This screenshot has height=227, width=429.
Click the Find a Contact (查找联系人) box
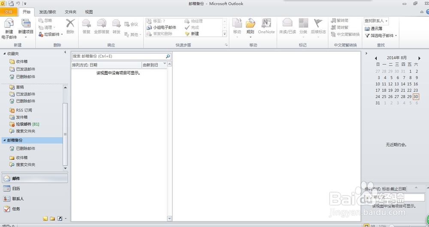coord(376,21)
